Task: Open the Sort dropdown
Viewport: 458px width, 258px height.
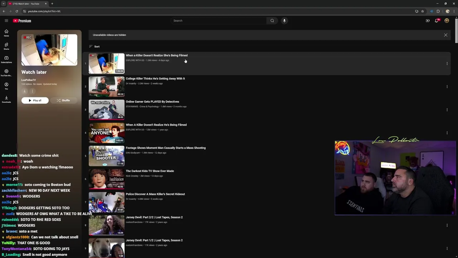Action: (x=94, y=47)
